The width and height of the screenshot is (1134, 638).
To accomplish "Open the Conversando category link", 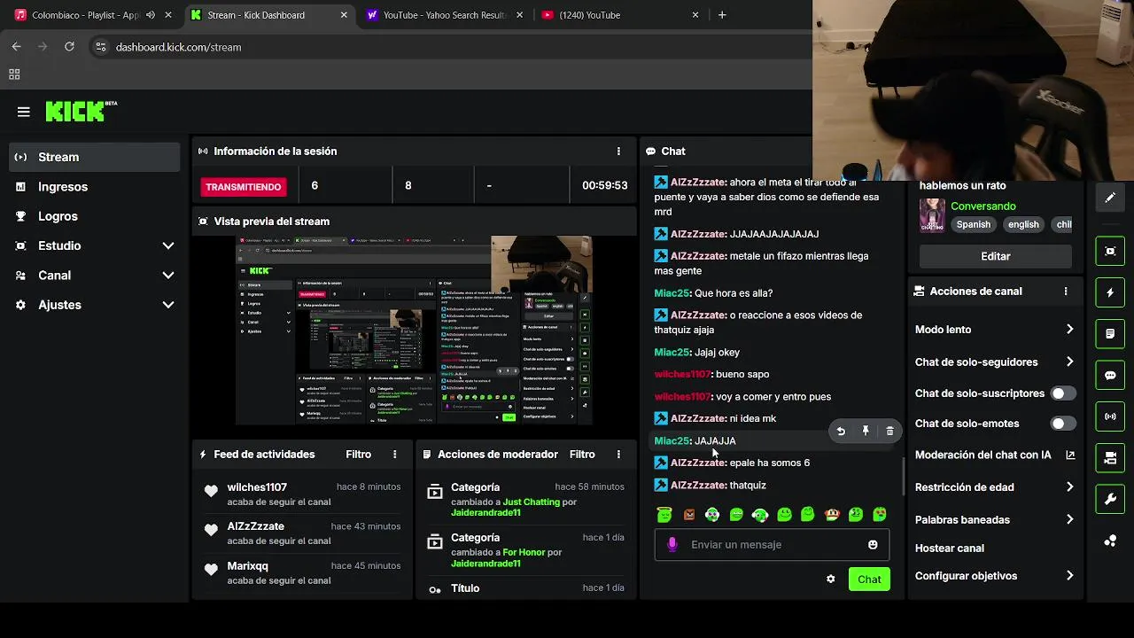I will tap(983, 206).
